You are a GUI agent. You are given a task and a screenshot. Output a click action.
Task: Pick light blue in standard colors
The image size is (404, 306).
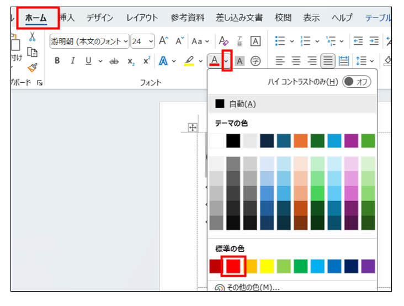click(x=317, y=266)
